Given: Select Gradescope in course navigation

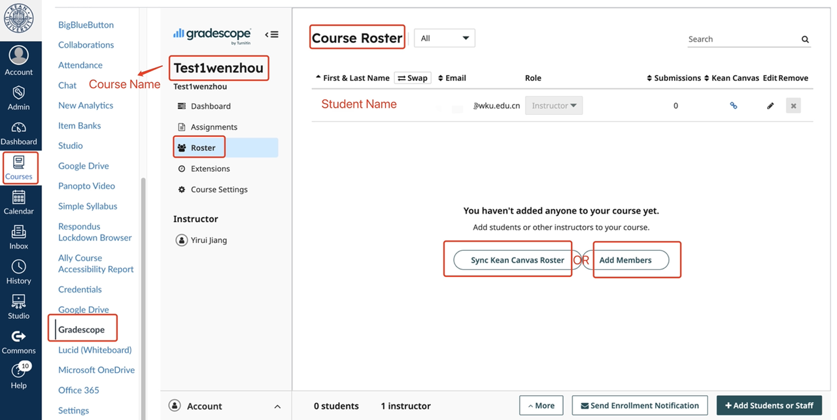Looking at the screenshot, I should (81, 330).
